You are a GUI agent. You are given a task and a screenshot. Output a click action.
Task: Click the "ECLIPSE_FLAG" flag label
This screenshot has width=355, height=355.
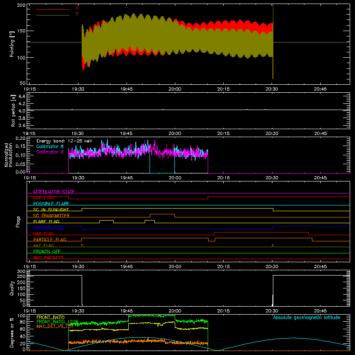point(48,228)
